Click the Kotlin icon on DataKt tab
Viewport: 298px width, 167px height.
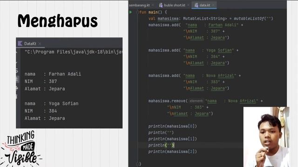[20, 44]
